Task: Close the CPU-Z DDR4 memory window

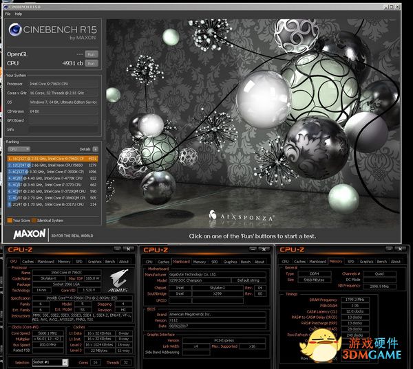Action: click(x=400, y=249)
